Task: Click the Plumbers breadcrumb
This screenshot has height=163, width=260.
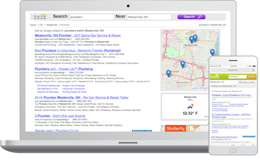Action: click(x=65, y=25)
